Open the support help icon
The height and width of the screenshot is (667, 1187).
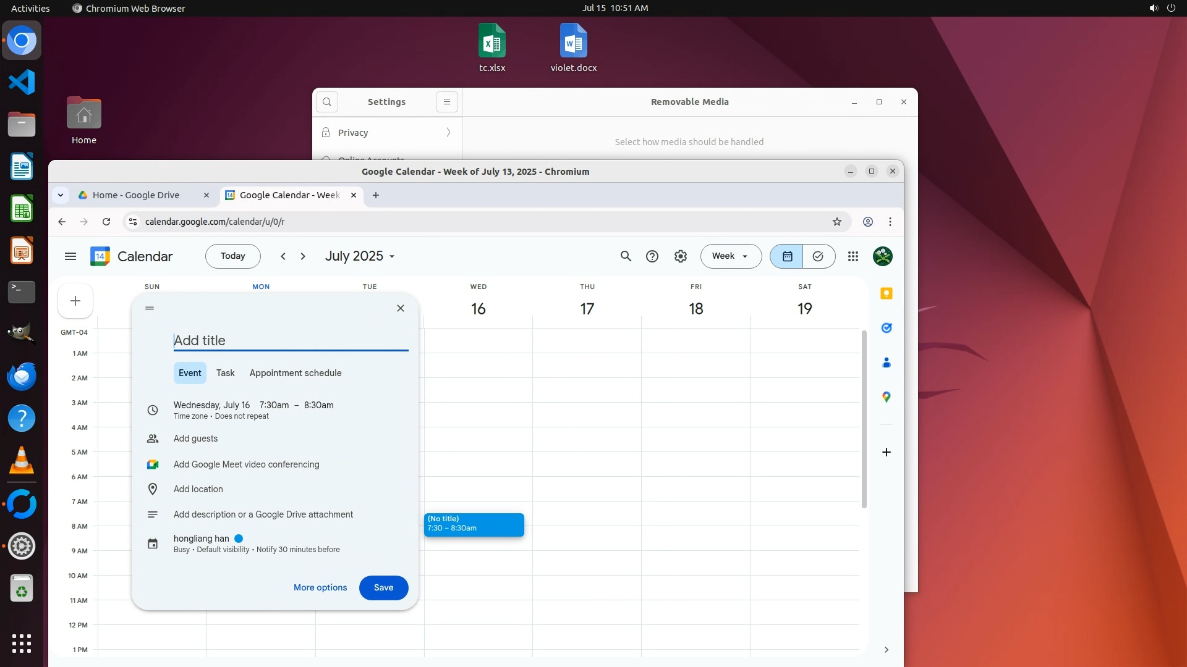point(652,256)
